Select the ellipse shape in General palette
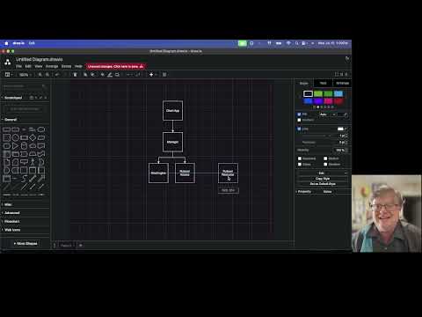This screenshot has height=317, width=422. [41, 129]
